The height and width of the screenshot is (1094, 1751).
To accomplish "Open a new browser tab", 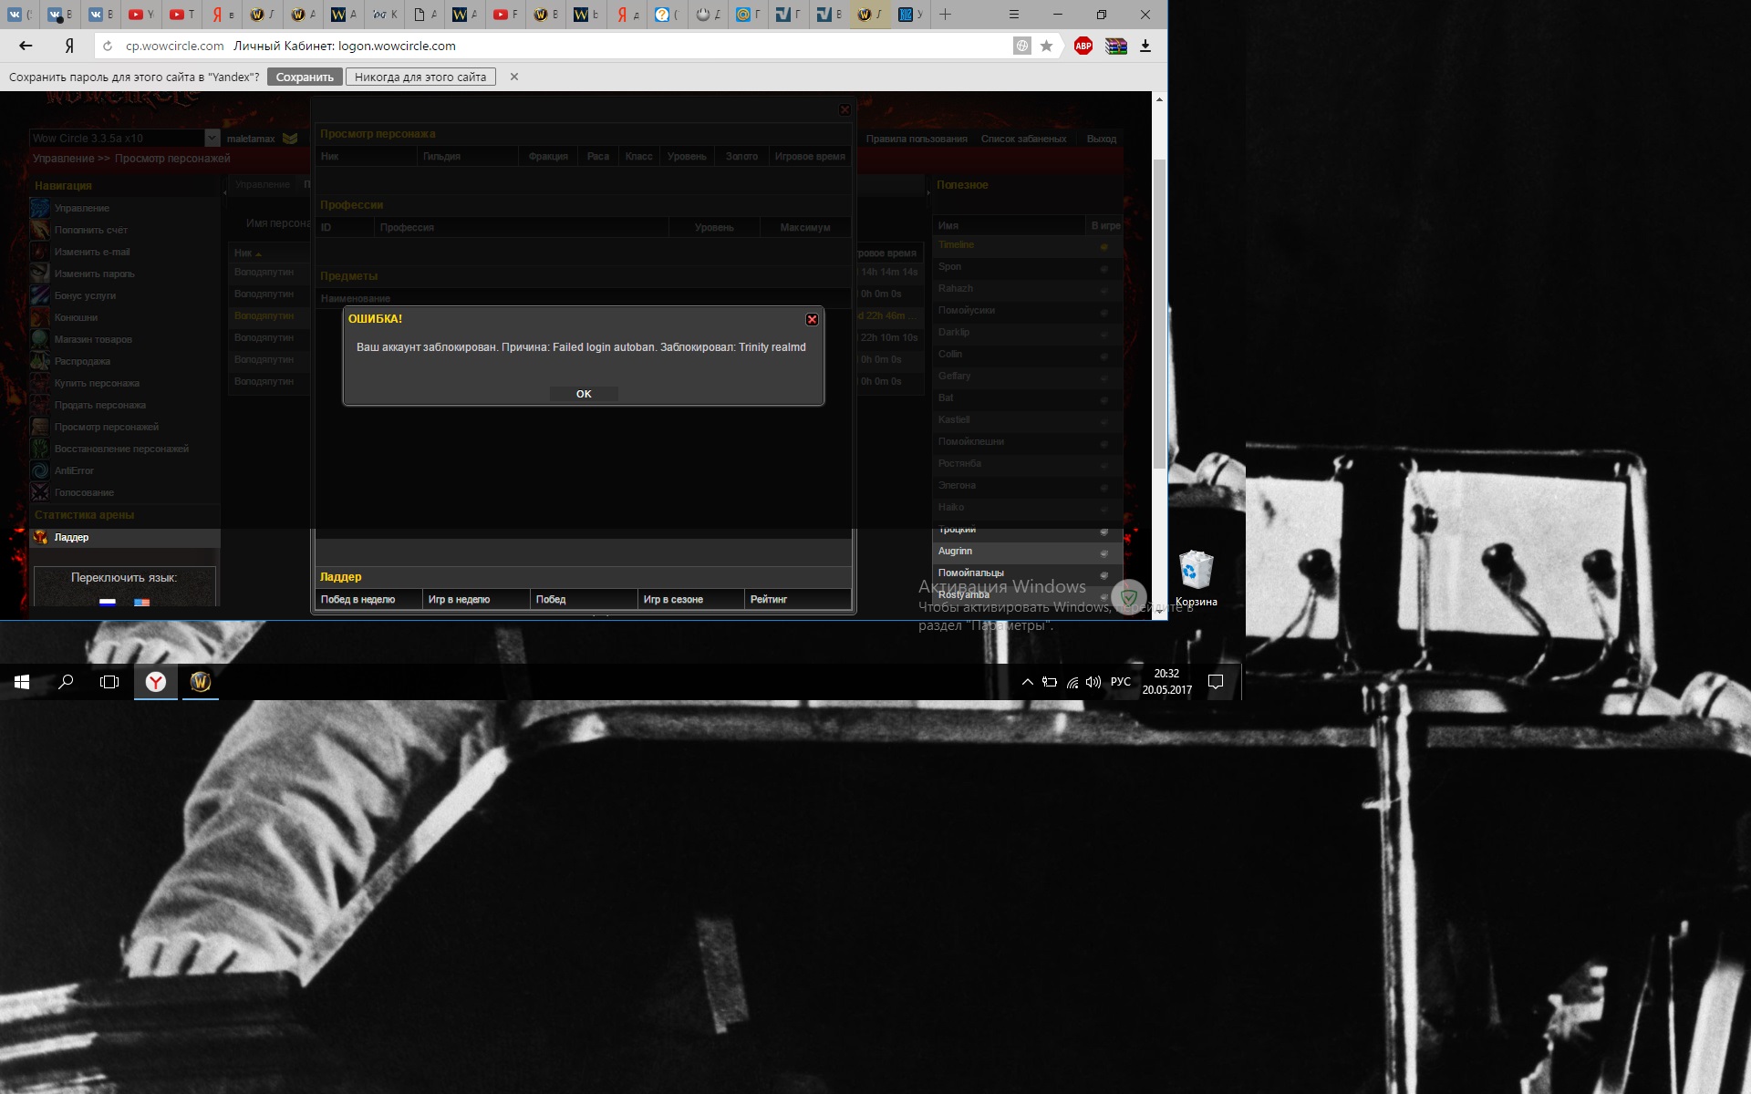I will click(946, 14).
